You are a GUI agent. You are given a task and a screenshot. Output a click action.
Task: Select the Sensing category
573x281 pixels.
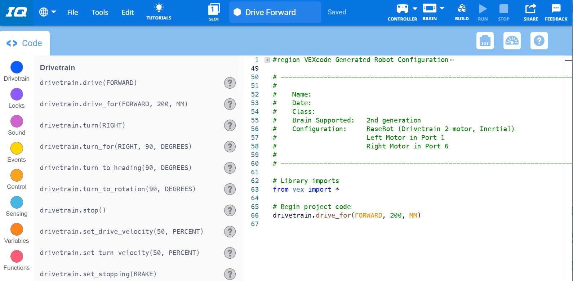pyautogui.click(x=17, y=203)
